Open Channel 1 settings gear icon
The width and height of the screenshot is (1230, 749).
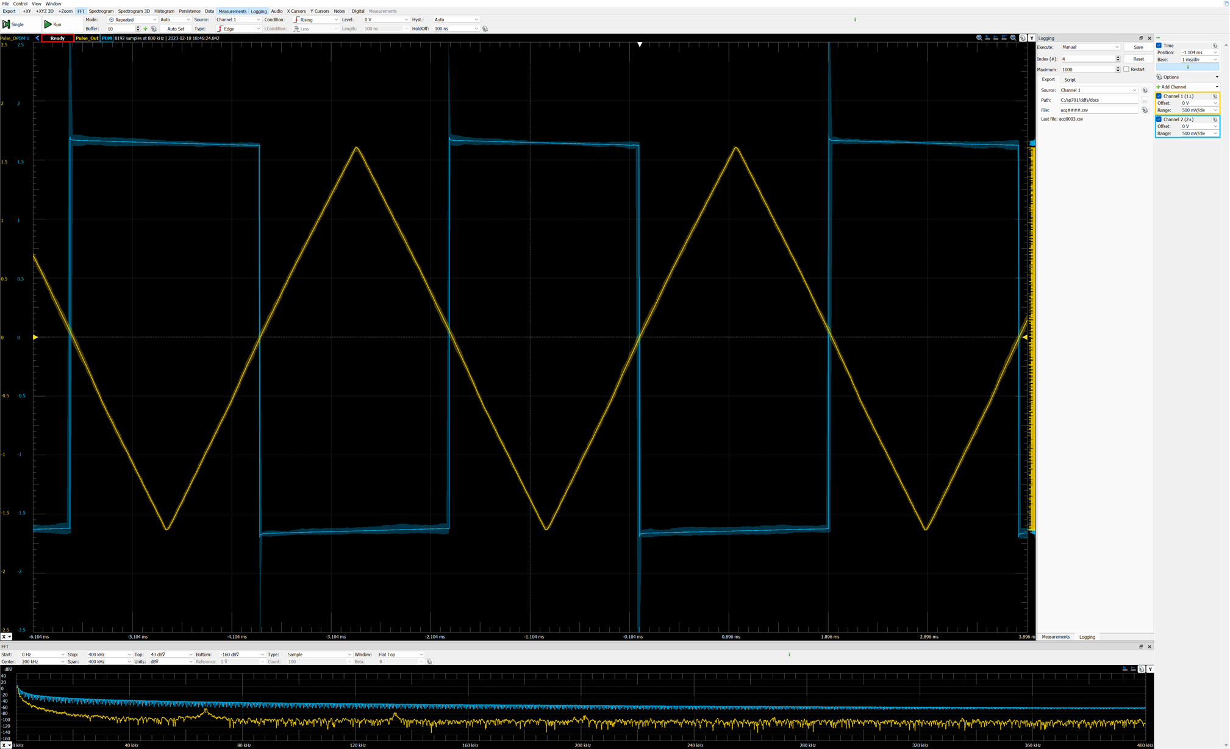click(x=1215, y=96)
